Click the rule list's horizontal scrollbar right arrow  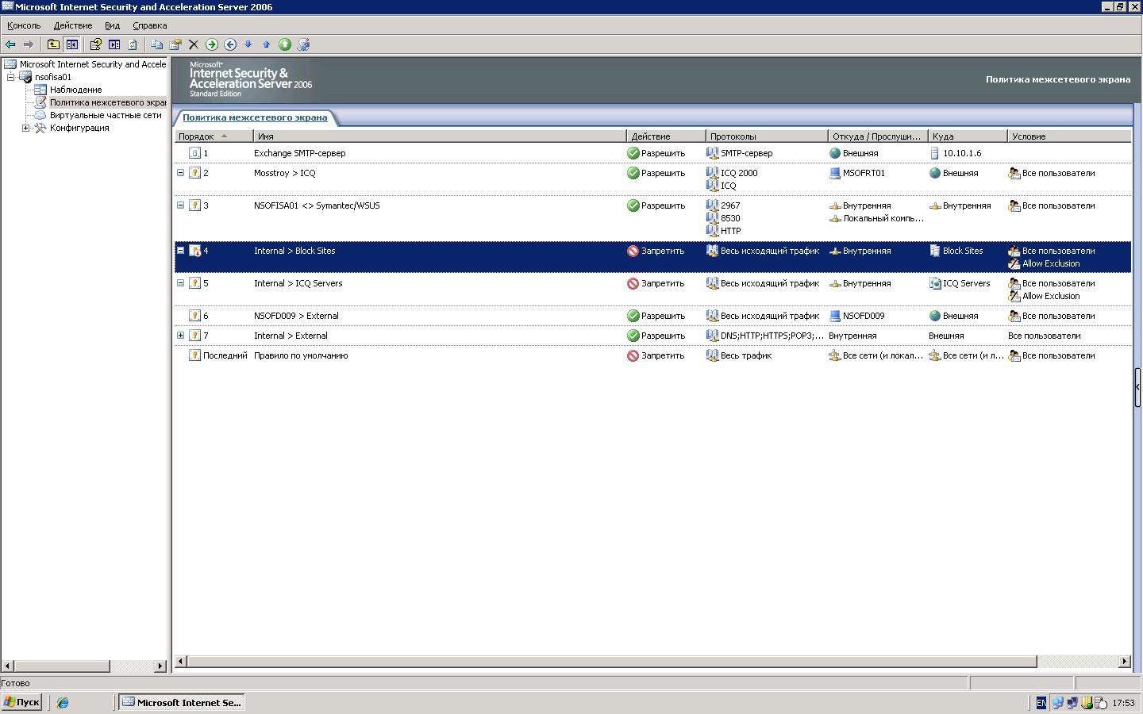[1124, 662]
